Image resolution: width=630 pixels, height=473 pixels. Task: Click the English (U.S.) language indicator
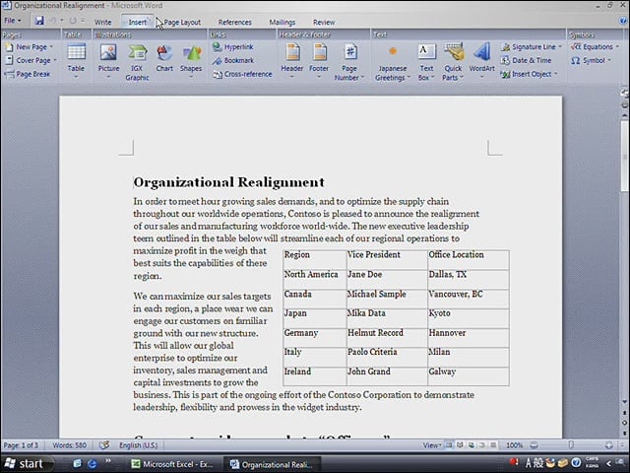[138, 445]
